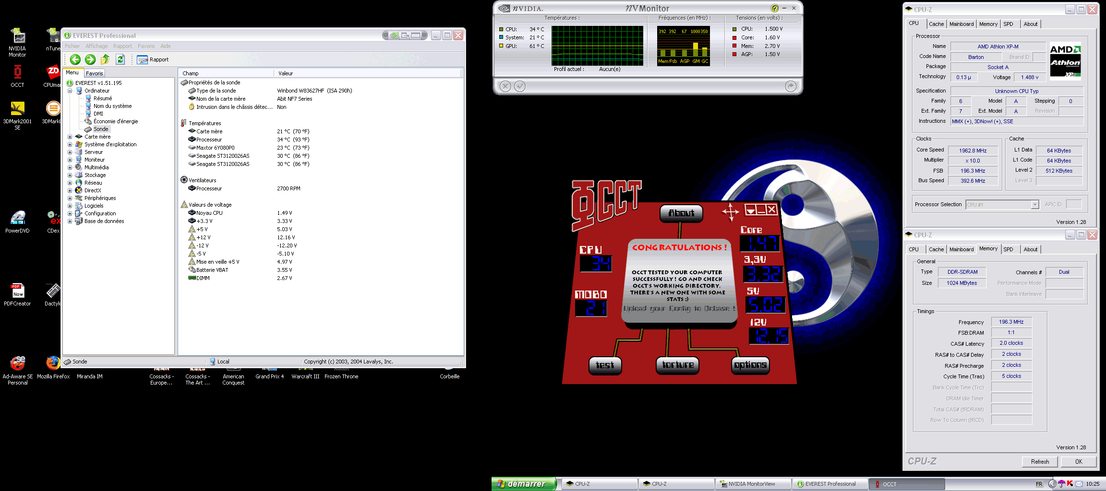Click the CPU temperature green color swatch in nVMonitor
This screenshot has width=1106, height=491.
pos(501,29)
